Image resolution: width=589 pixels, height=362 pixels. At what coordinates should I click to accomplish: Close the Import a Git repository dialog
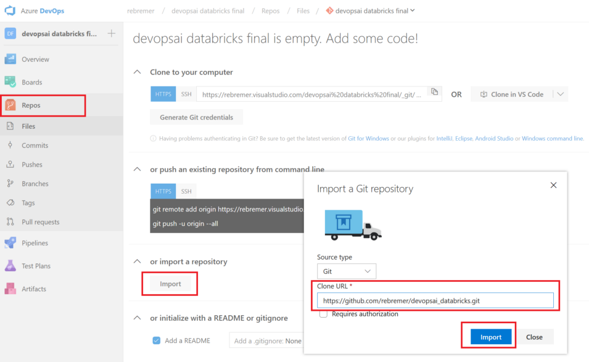tap(553, 185)
